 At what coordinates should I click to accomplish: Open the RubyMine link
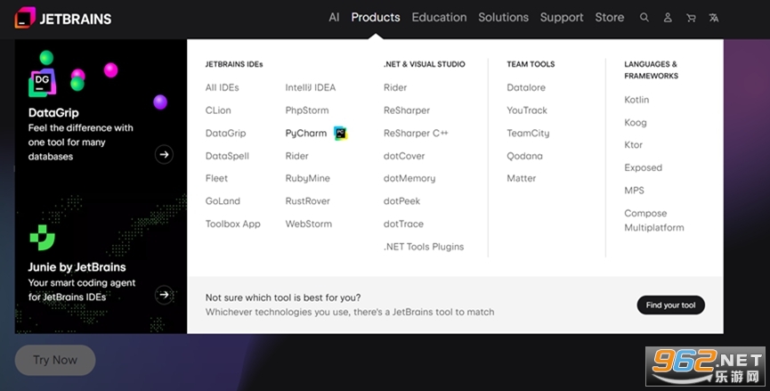(x=307, y=178)
